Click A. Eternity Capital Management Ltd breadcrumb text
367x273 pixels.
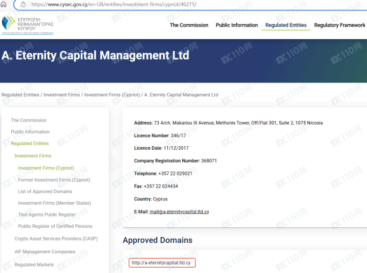click(181, 95)
